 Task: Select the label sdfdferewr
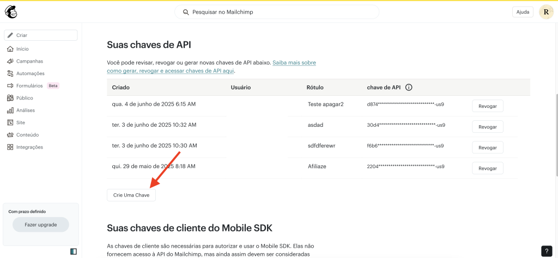(x=322, y=146)
